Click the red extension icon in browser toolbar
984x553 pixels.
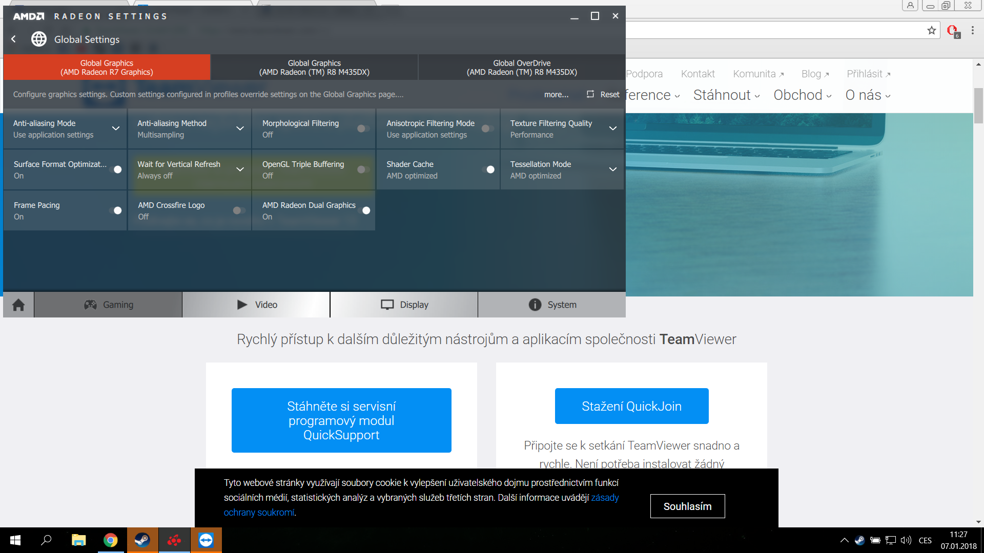953,31
